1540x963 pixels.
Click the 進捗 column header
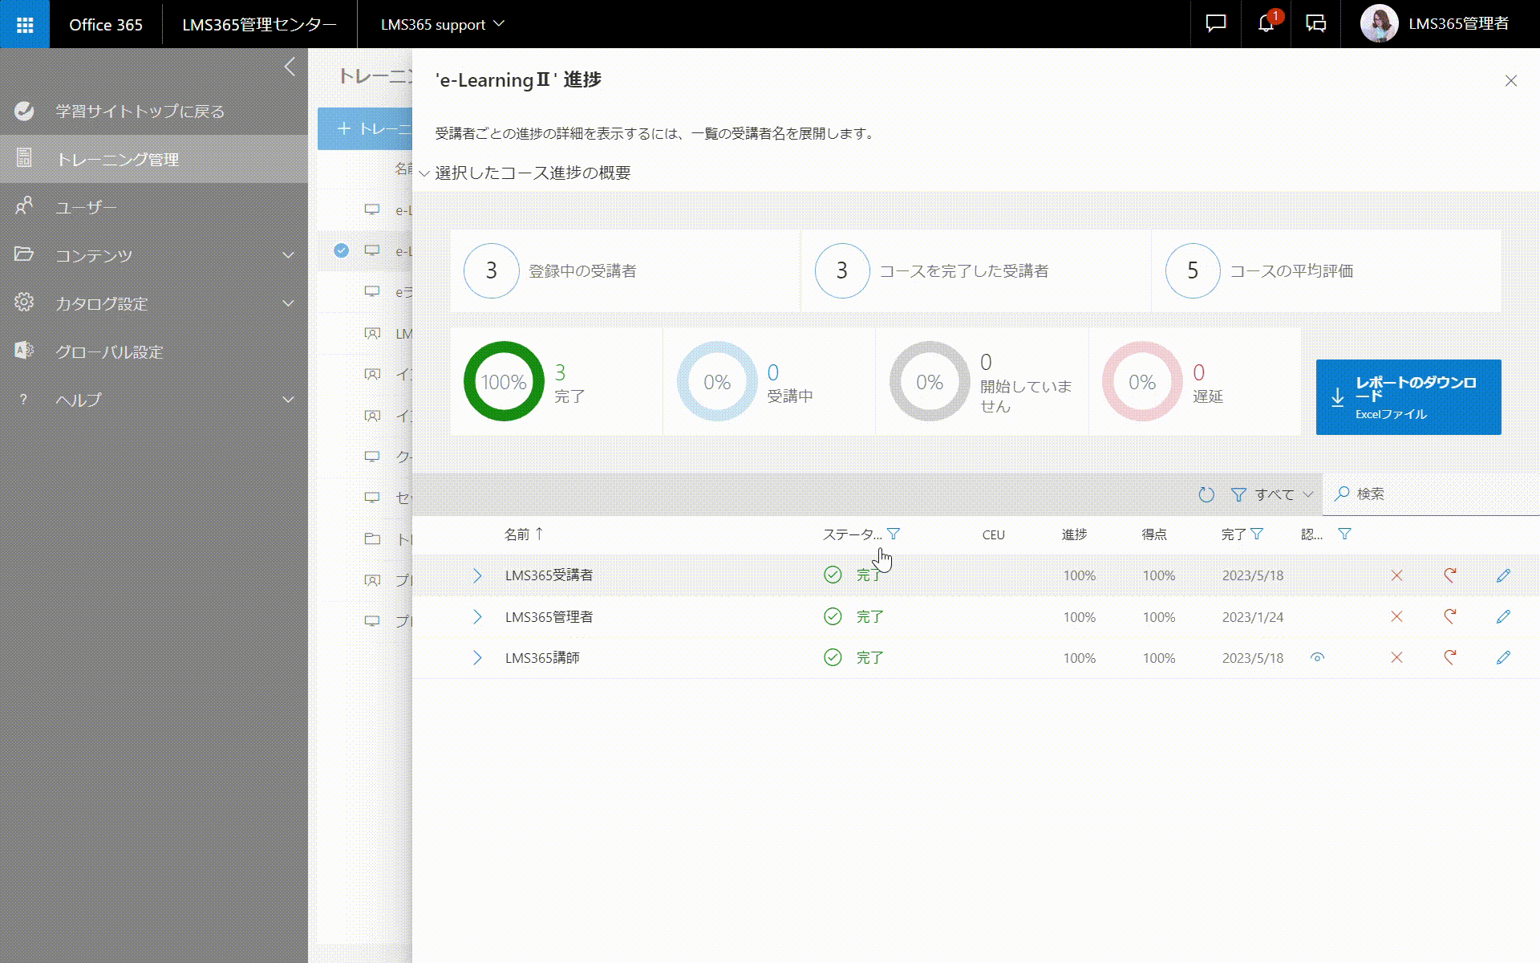1074,534
